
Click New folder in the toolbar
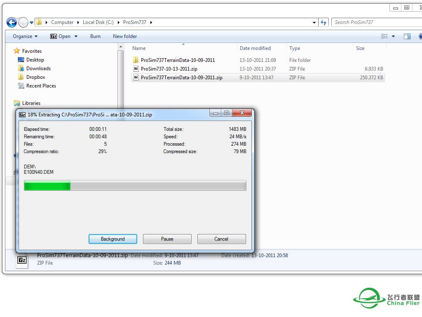[x=125, y=36]
